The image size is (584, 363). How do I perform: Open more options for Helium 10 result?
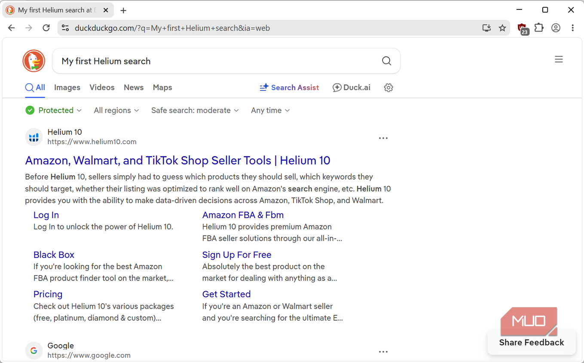[x=383, y=138]
